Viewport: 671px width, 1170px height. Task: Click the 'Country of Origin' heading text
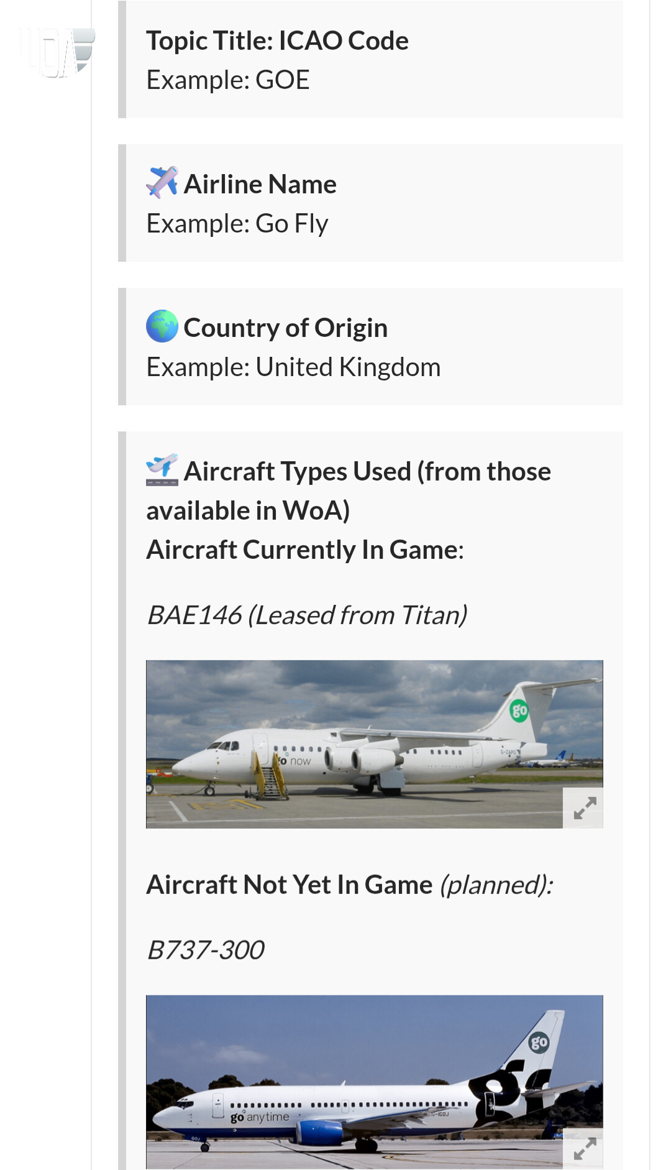[x=285, y=328]
